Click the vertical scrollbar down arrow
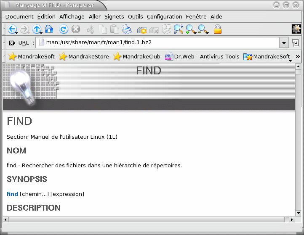The width and height of the screenshot is (304, 235). click(x=298, y=213)
